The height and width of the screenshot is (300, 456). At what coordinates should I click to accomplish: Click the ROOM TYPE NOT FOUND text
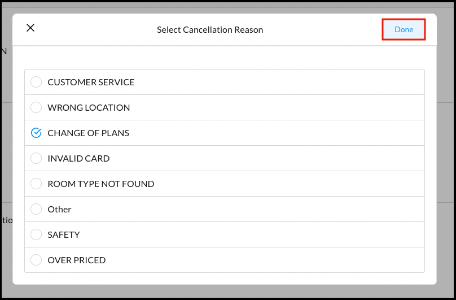click(100, 184)
